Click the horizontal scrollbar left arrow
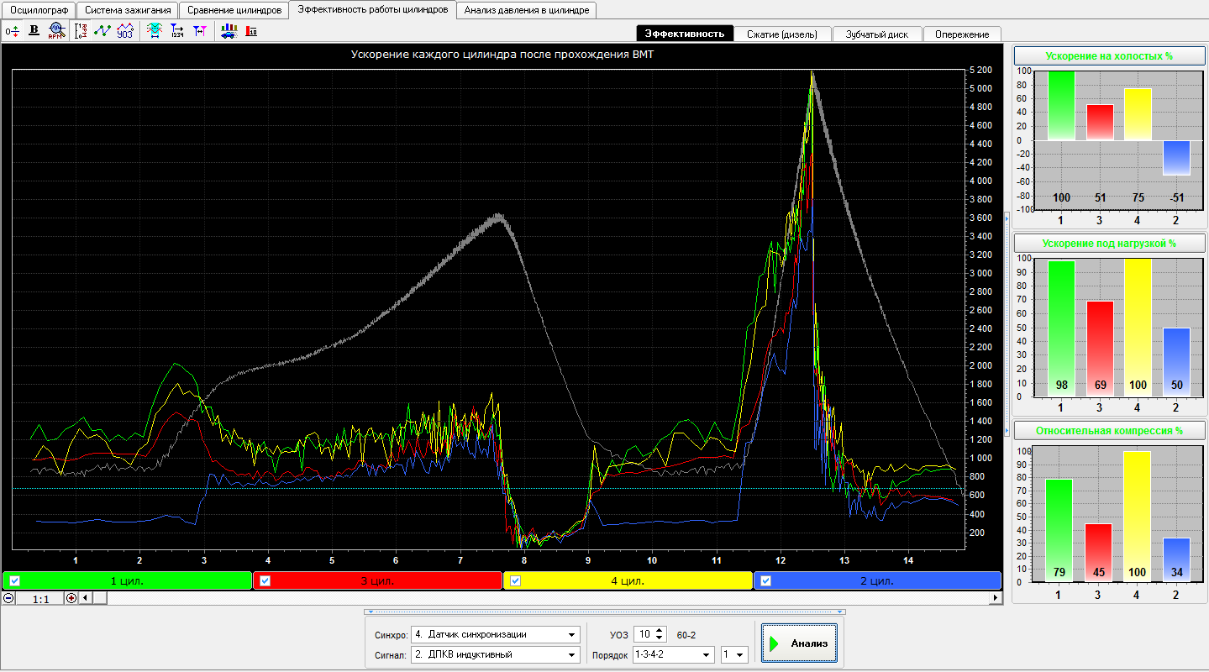The width and height of the screenshot is (1209, 672). [85, 598]
